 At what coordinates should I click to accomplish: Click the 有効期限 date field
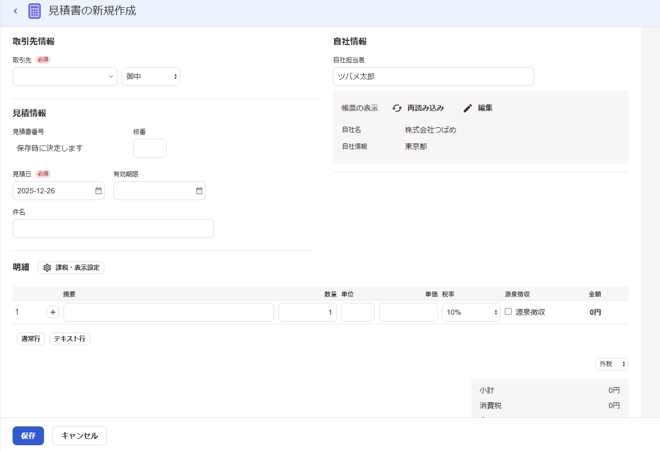click(159, 191)
